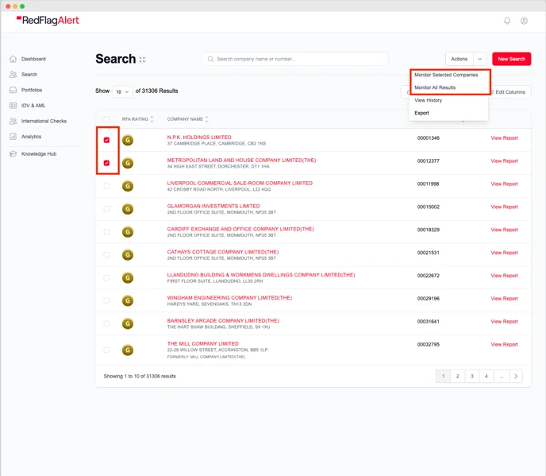
Task: Open the notifications bell icon
Action: coord(507,21)
